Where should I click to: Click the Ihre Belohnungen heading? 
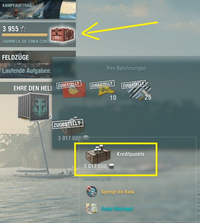click(x=126, y=68)
